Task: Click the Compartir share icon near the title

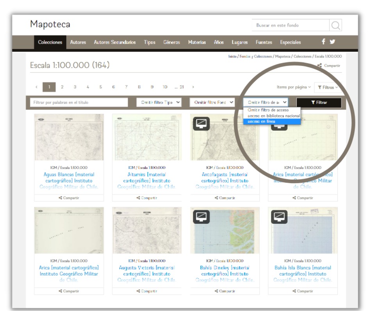Action: 320,66
